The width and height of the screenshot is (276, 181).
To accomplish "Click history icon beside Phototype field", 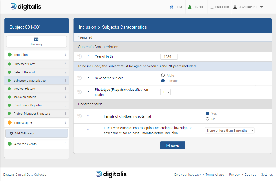I will pyautogui.click(x=80, y=92).
